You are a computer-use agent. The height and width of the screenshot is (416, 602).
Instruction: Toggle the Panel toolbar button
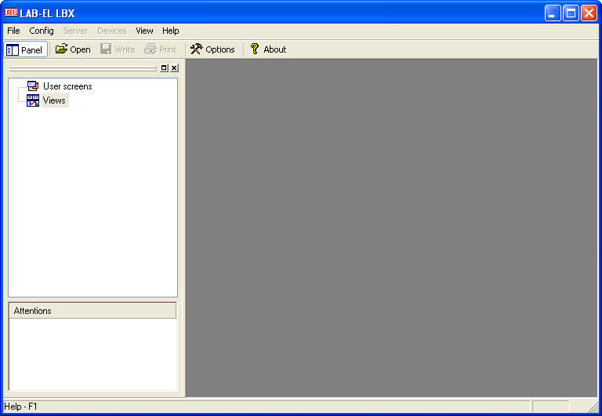click(26, 49)
